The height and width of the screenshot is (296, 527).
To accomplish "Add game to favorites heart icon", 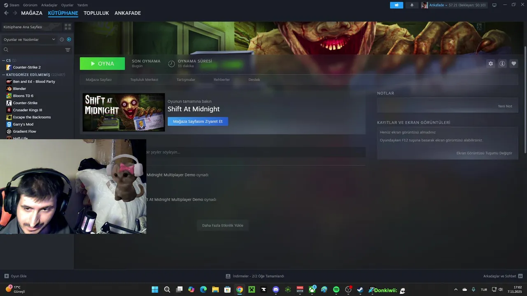I will (513, 64).
